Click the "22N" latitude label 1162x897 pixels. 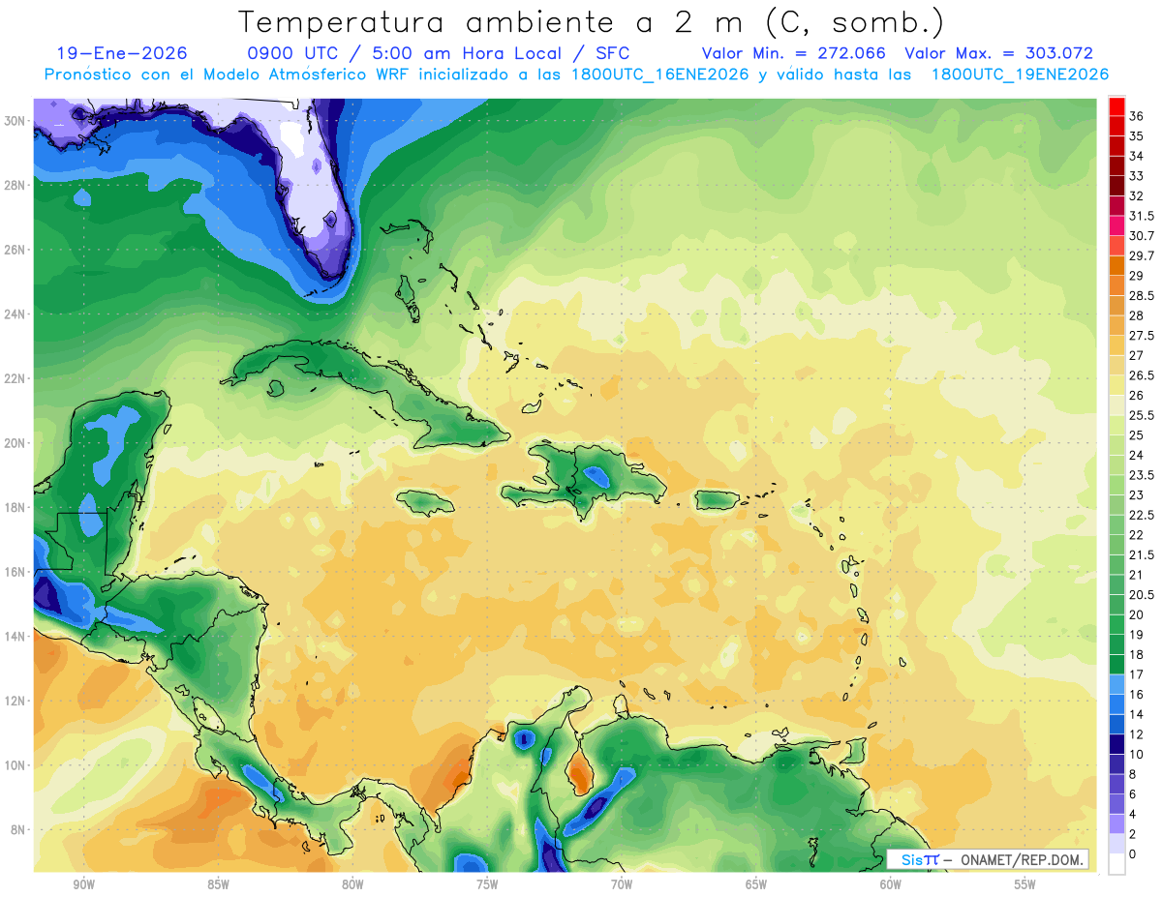click(x=15, y=378)
